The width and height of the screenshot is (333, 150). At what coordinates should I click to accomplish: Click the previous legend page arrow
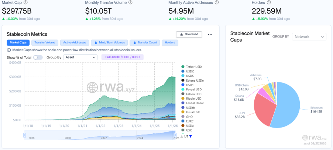[181, 136]
